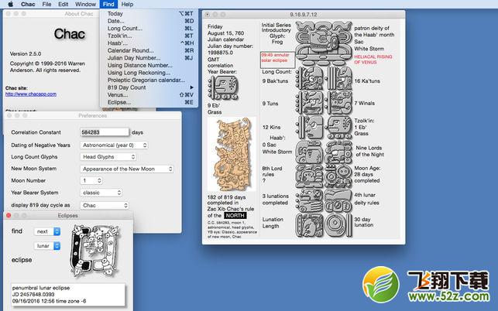The image size is (498, 311).
Task: Choose Julian Day Number... entry
Action: coord(150,58)
